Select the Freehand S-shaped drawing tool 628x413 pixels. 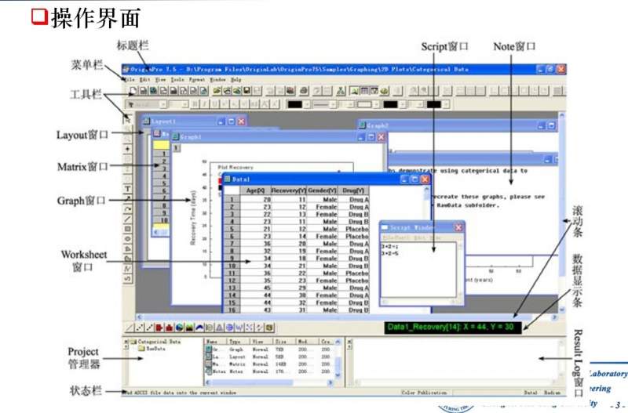pyautogui.click(x=127, y=279)
